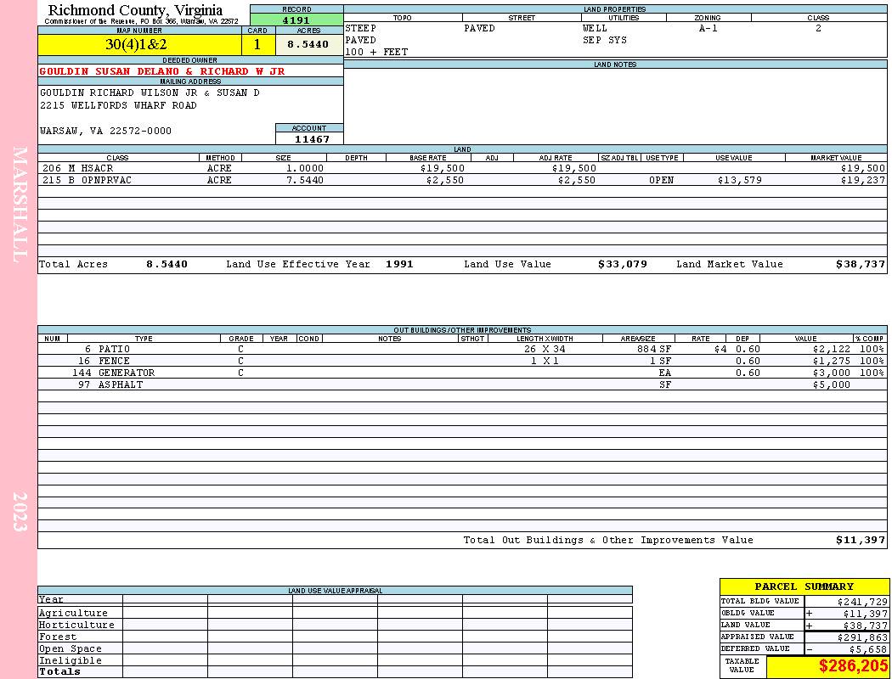892x679 pixels.
Task: Click the generator value $3,000
Action: (831, 373)
